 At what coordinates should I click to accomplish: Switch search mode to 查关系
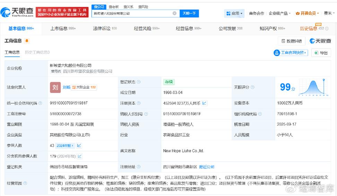(128, 7)
